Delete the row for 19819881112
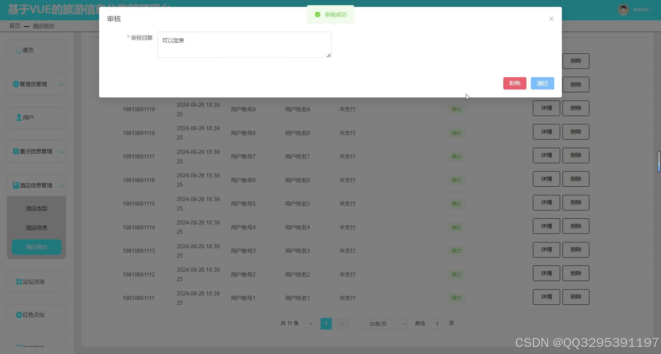661x354 pixels. click(576, 273)
